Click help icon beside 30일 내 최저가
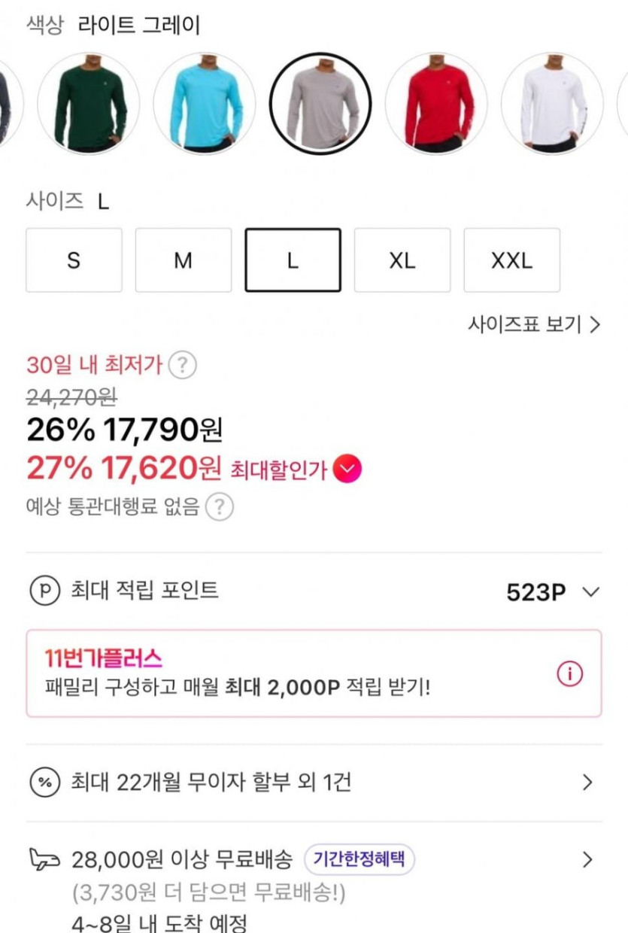Viewport: 628px width, 933px height. click(182, 366)
